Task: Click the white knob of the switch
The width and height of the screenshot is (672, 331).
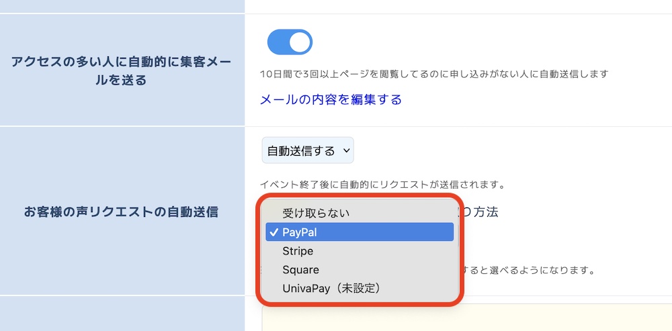Action: tap(300, 42)
